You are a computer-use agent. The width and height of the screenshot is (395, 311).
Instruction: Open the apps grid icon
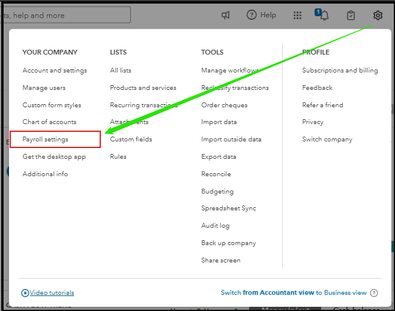297,16
